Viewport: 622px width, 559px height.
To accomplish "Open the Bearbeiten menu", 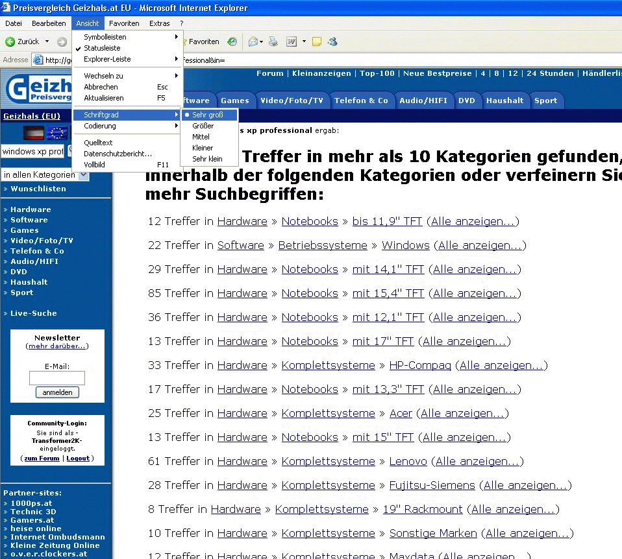I will [x=49, y=23].
